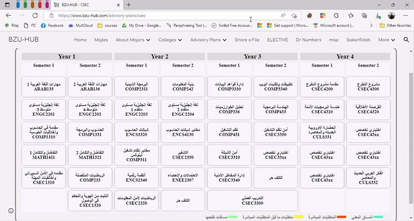
Task: Open the browser profile avatar
Action: pyautogui.click(x=392, y=15)
